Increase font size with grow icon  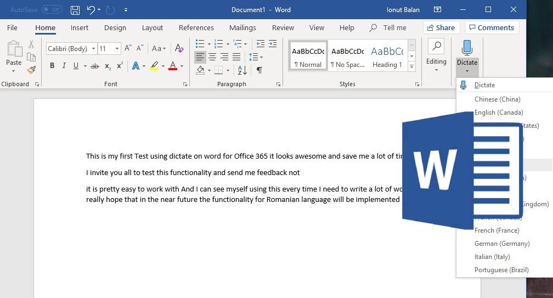pyautogui.click(x=128, y=48)
